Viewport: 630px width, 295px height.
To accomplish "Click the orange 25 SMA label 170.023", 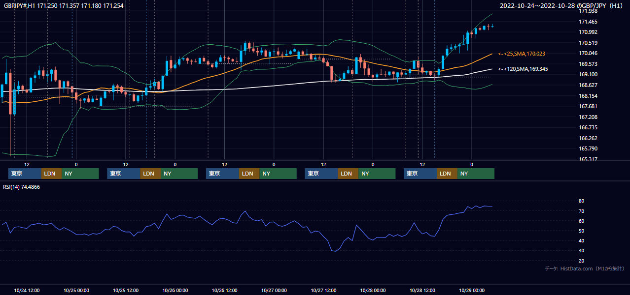I will (522, 54).
